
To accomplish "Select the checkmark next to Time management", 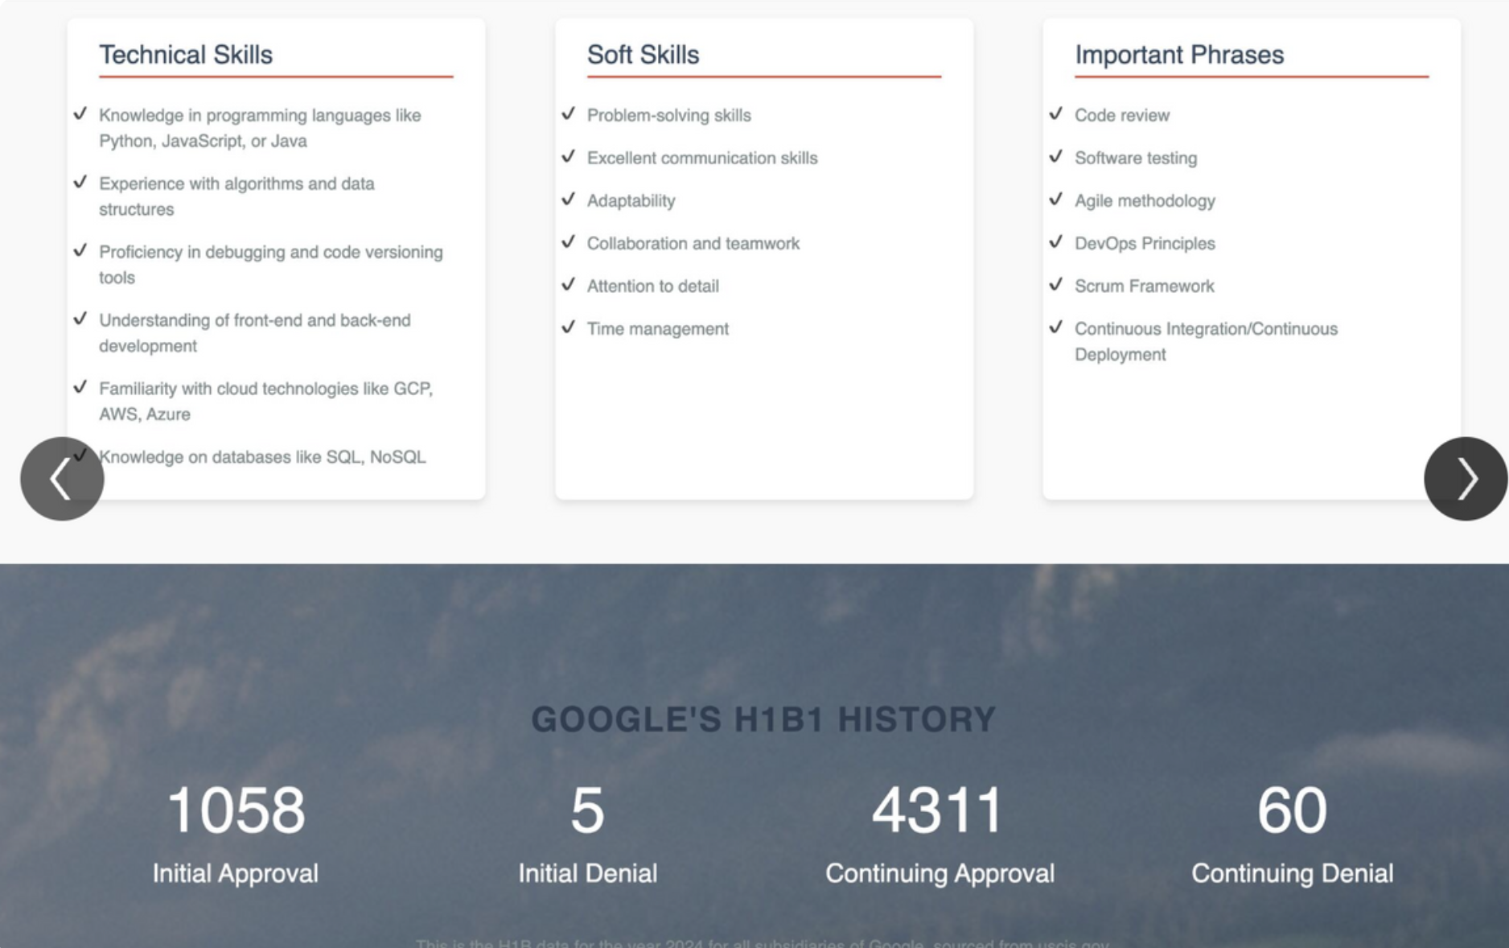I will coord(569,328).
